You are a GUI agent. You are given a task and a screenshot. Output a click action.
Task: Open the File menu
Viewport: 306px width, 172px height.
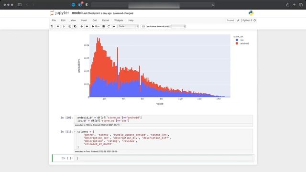(x=54, y=20)
